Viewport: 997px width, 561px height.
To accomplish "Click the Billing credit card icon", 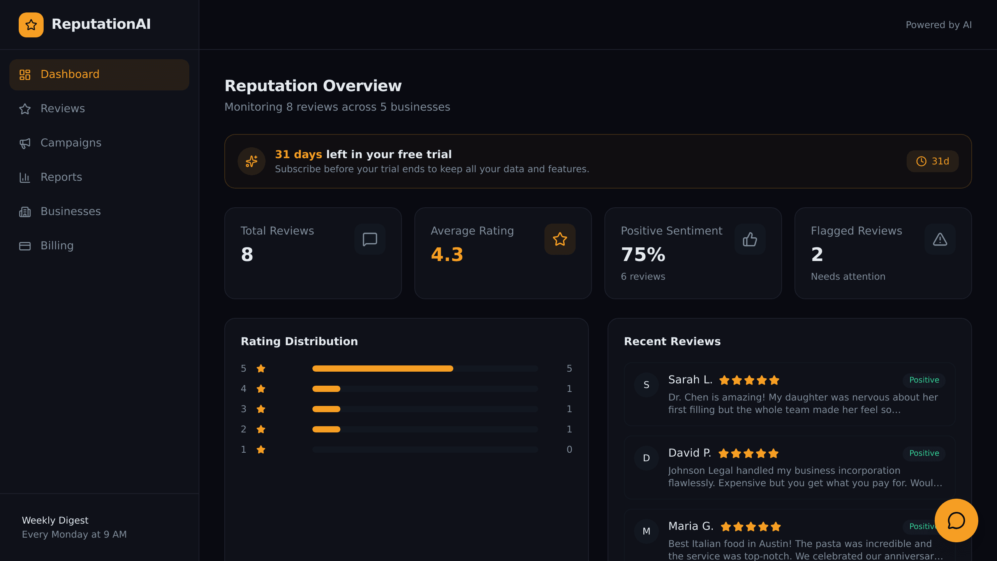I will [25, 246].
